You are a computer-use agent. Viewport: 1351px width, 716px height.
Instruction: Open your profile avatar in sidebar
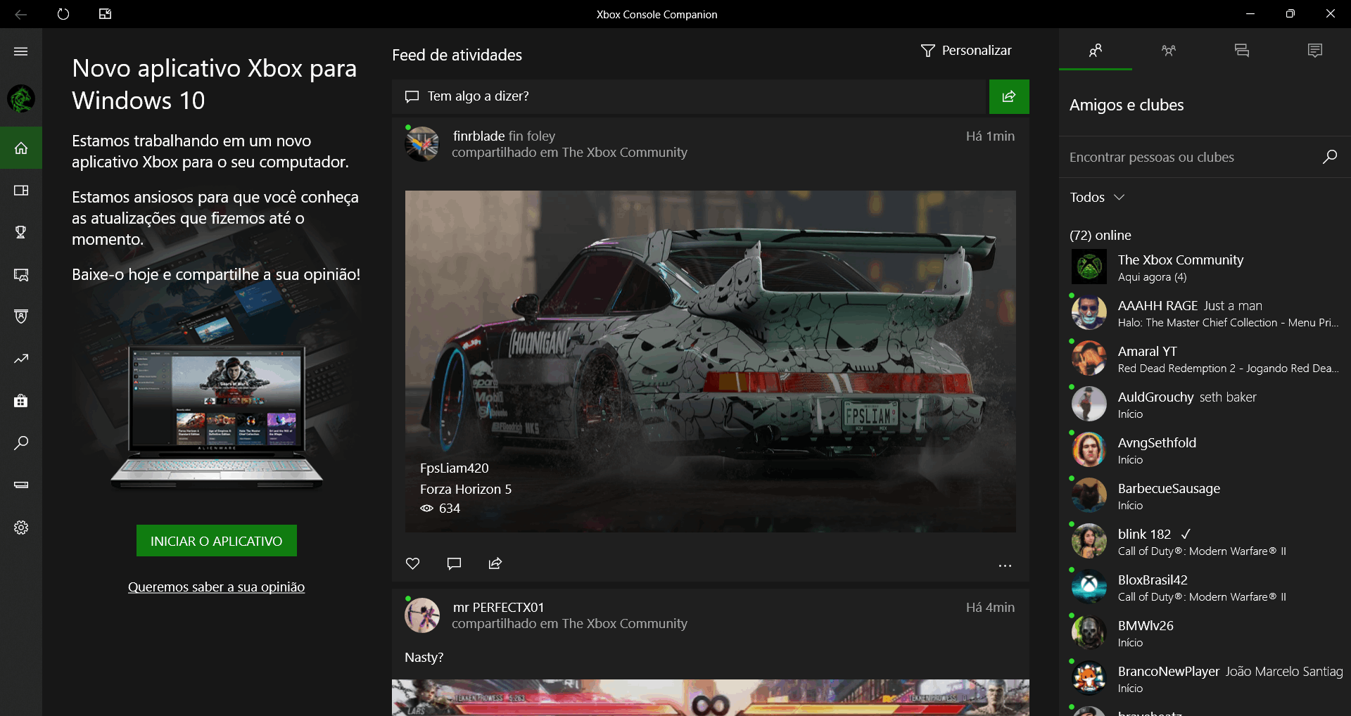coord(21,98)
